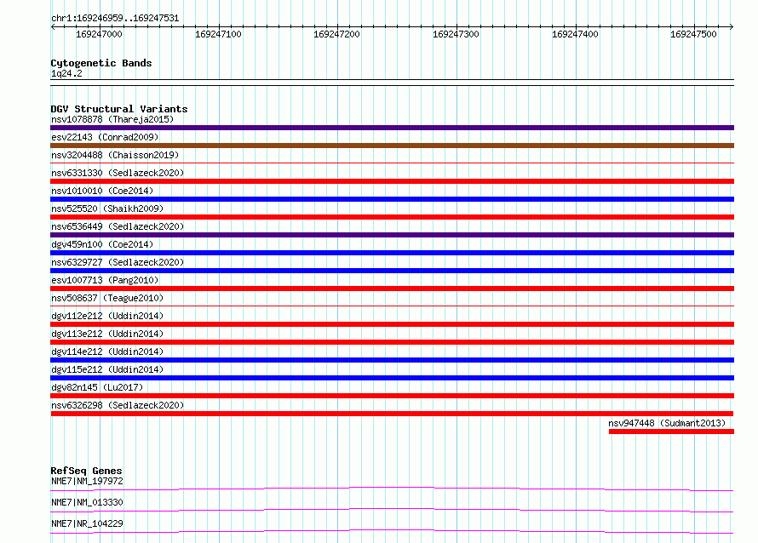
Task: Click the nsv947448 (Sudmant2013) short red bar
Action: [671, 432]
